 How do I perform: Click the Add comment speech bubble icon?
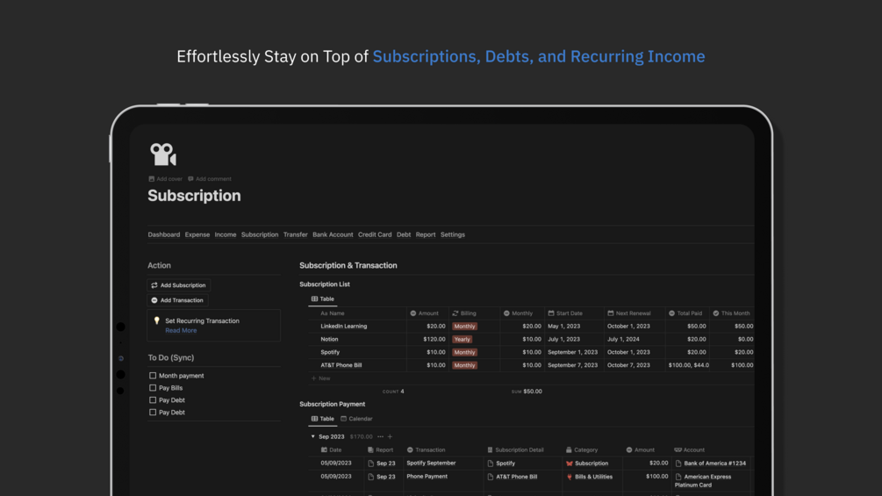pyautogui.click(x=191, y=179)
